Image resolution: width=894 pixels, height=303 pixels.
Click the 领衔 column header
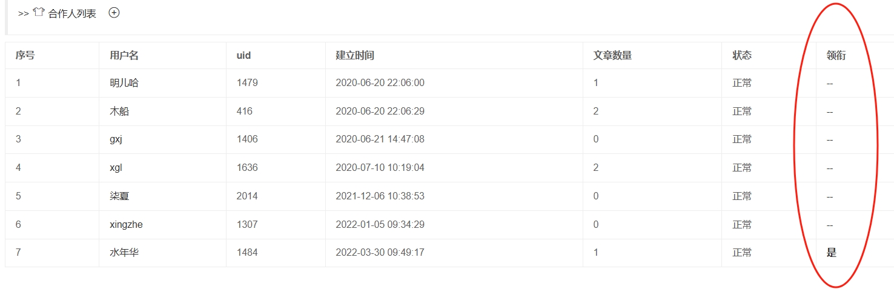(x=836, y=56)
